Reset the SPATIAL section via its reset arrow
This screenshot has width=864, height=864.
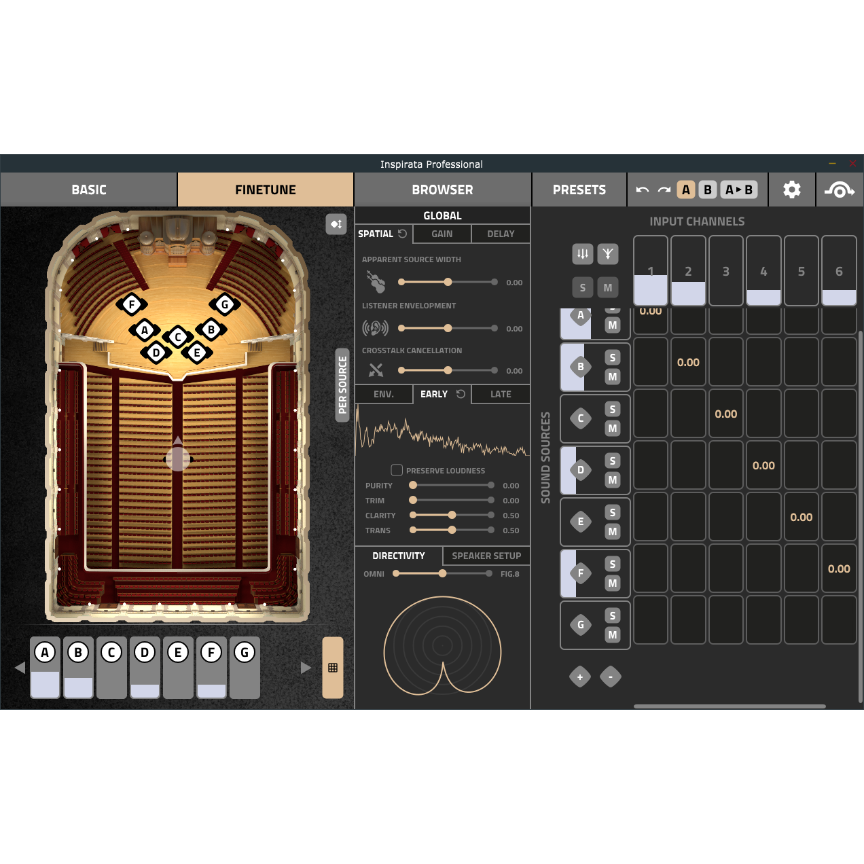pyautogui.click(x=403, y=234)
